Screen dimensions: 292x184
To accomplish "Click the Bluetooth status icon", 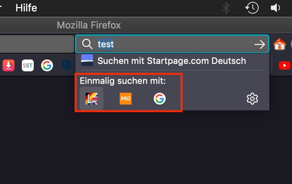I will pos(226,8).
